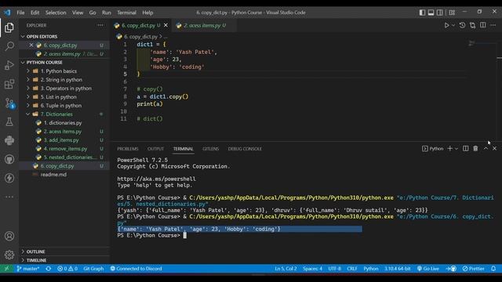The image size is (502, 282).
Task: Open the Selection menu
Action: [56, 13]
